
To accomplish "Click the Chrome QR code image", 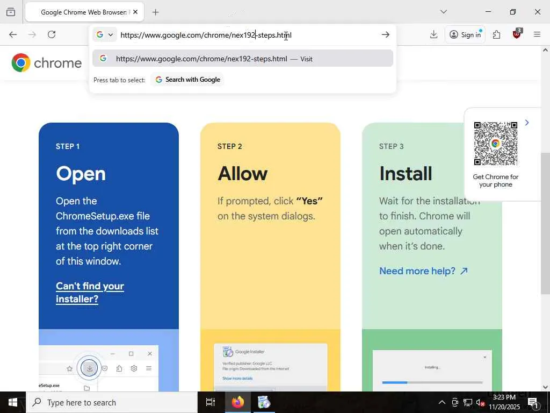I will (496, 144).
